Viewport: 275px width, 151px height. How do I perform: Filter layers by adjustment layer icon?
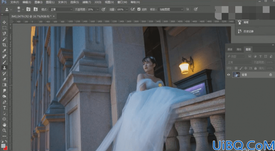(x=255, y=56)
